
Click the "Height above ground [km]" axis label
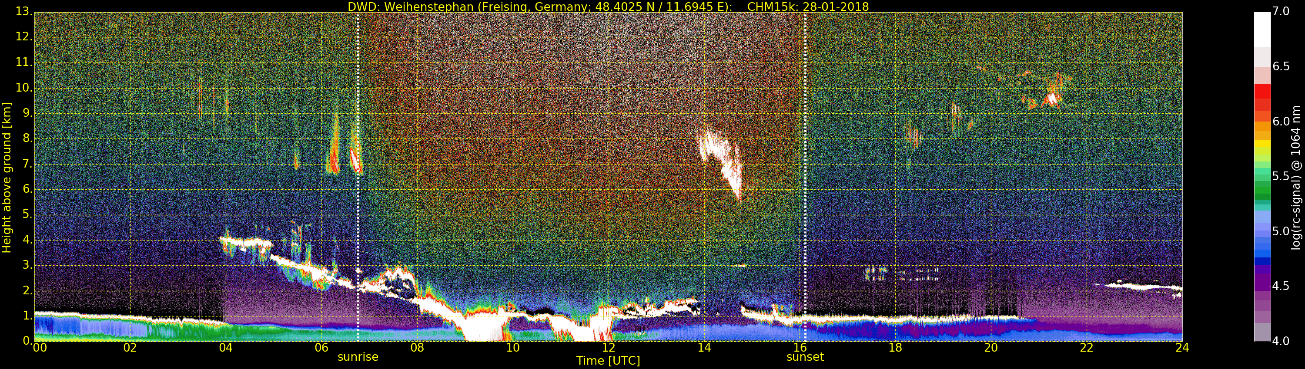tap(7, 178)
